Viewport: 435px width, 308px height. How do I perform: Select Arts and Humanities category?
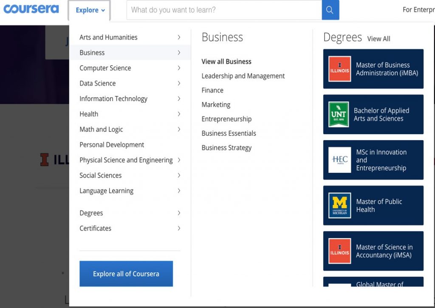click(108, 37)
